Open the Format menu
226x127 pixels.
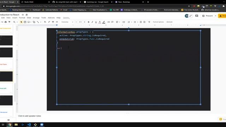(22, 18)
